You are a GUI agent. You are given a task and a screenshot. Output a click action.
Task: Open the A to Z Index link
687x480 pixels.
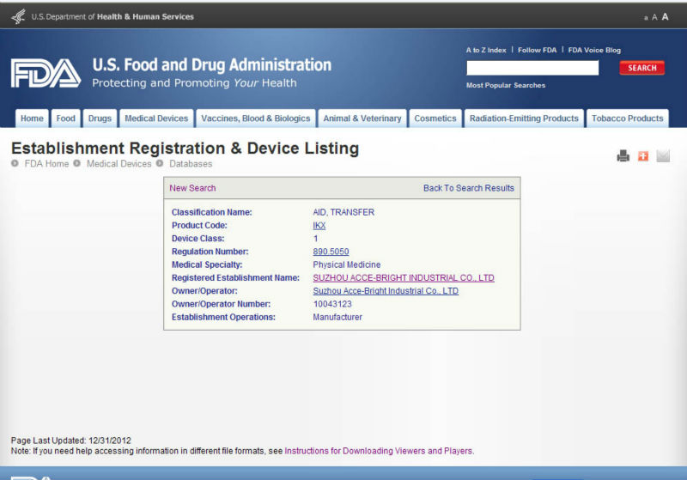[x=486, y=50]
